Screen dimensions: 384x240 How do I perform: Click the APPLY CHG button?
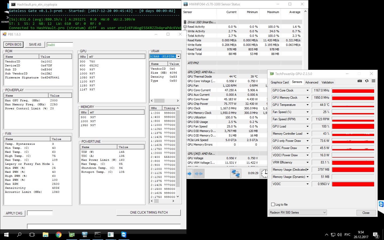[14, 213]
